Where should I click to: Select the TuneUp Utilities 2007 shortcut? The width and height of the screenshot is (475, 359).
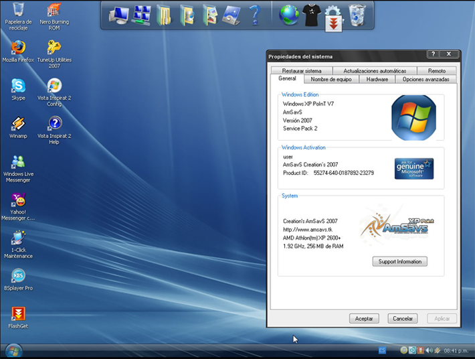pos(54,54)
